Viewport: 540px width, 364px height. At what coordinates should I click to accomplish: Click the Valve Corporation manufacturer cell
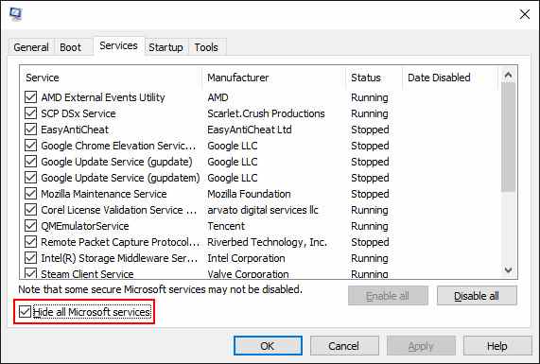click(248, 274)
